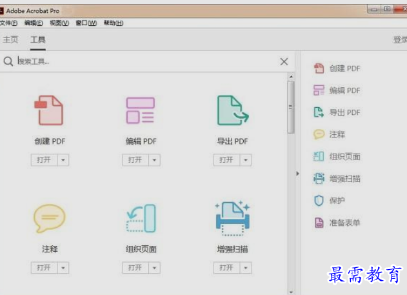Screen dimensions: 407x295
Task: Expand dropdown arrow beside 增强扫描 打开
Action: (246, 268)
